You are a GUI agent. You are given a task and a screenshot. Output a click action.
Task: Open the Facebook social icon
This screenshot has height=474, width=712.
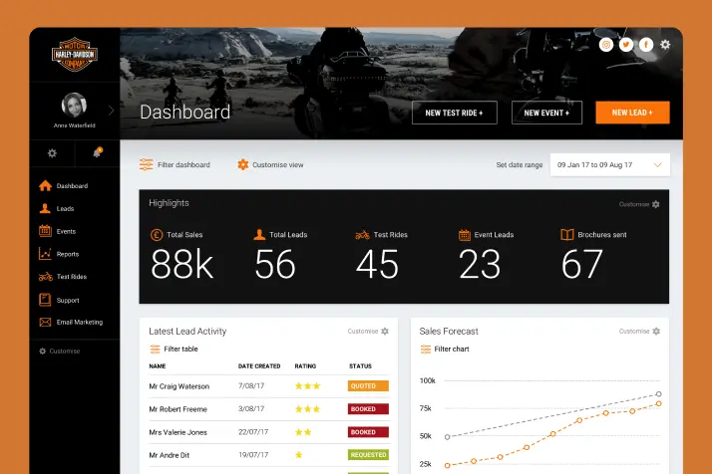click(646, 45)
